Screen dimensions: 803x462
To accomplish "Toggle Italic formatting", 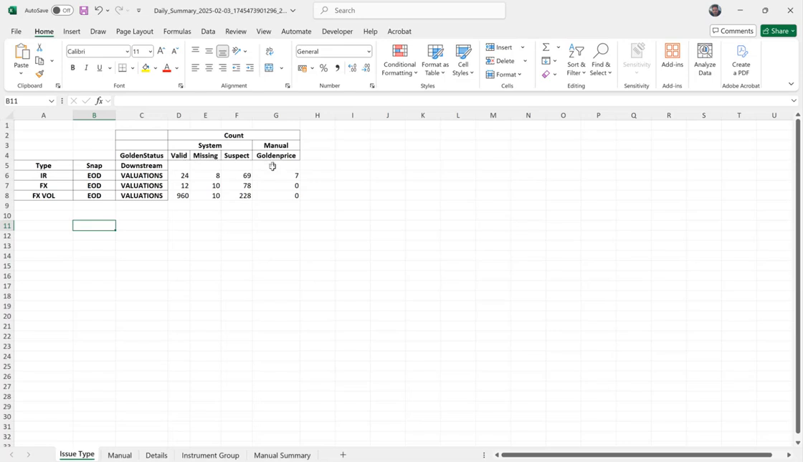I will point(86,67).
